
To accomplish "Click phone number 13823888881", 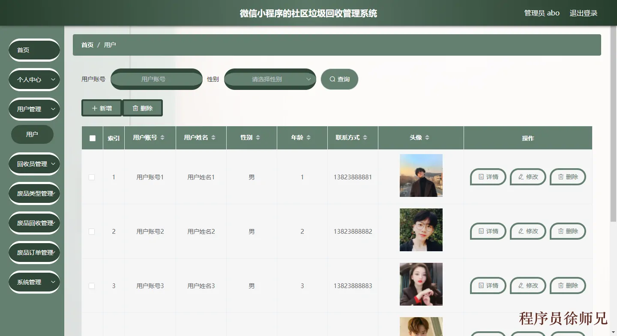I will (x=353, y=177).
